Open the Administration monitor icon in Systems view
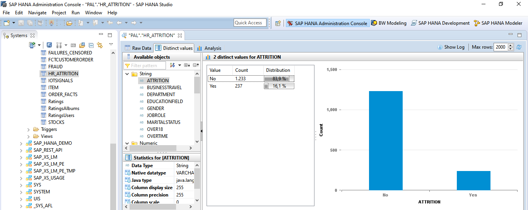528x210 pixels. 50,45
